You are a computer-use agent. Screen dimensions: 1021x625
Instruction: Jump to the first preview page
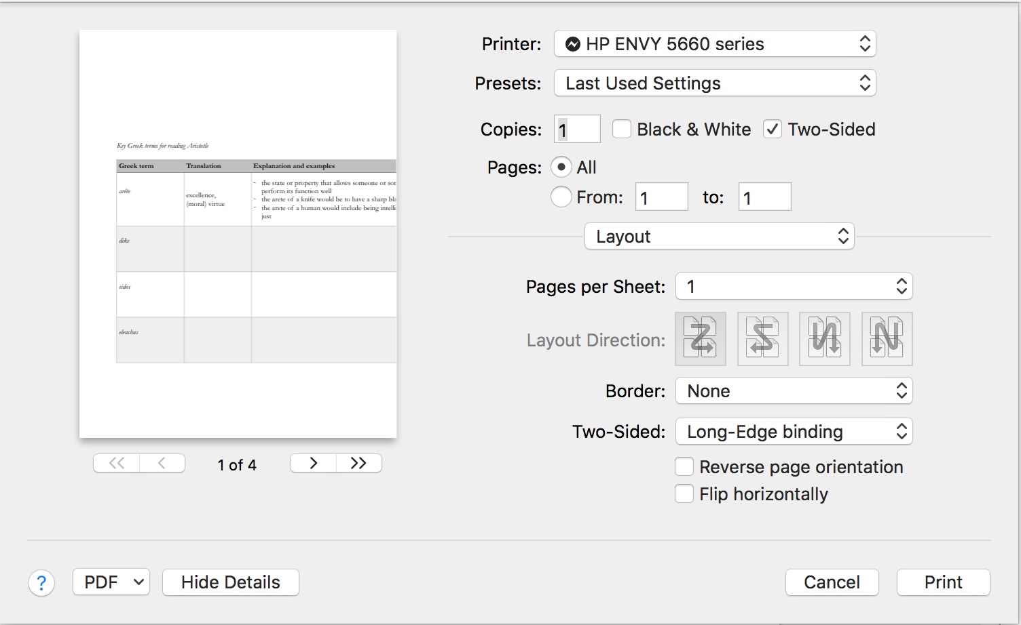click(x=117, y=464)
